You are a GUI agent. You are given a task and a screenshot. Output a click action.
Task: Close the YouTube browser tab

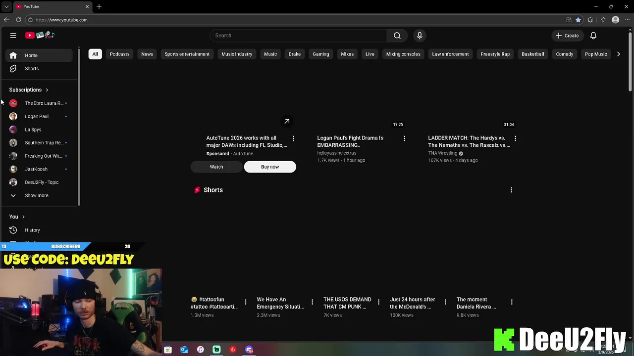pyautogui.click(x=87, y=6)
